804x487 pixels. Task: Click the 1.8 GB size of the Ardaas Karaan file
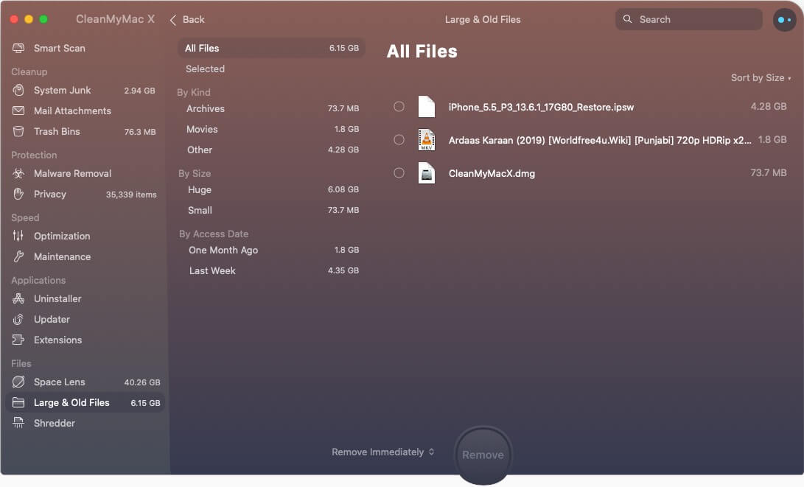[772, 139]
